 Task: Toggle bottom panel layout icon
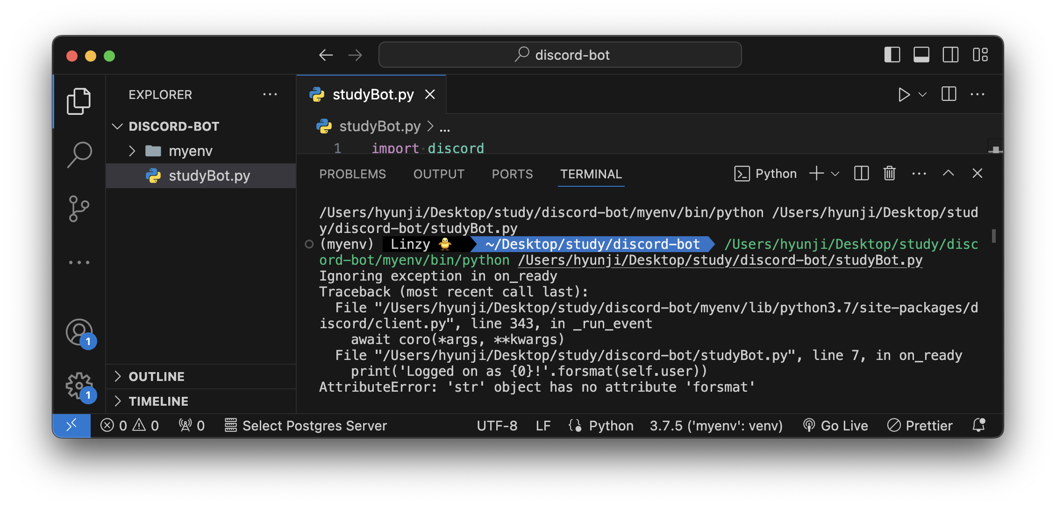click(921, 55)
